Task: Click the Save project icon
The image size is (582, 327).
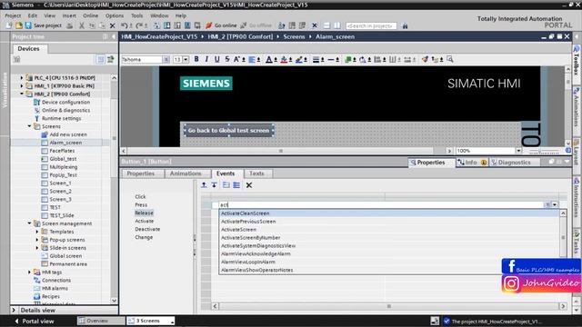Action: (x=28, y=25)
